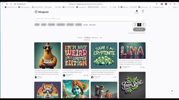Open the author avatar under Sugar Cryptonite

92,77
